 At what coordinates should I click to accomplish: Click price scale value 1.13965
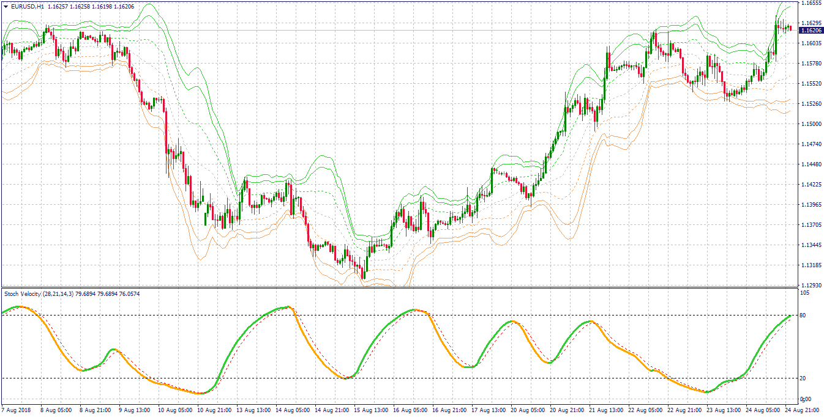811,205
